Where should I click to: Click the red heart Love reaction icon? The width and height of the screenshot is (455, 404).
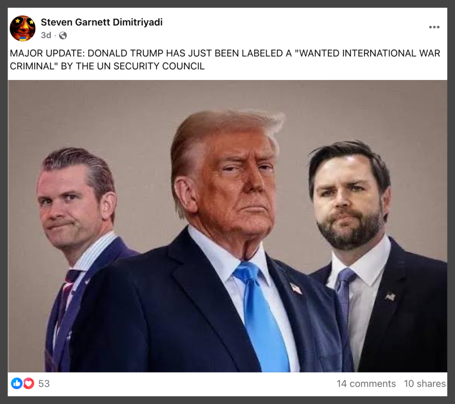pos(28,384)
